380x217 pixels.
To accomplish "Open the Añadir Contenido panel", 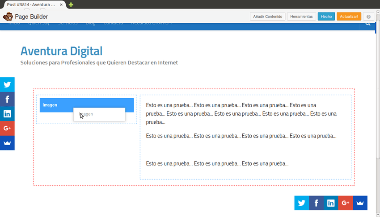I will point(267,17).
